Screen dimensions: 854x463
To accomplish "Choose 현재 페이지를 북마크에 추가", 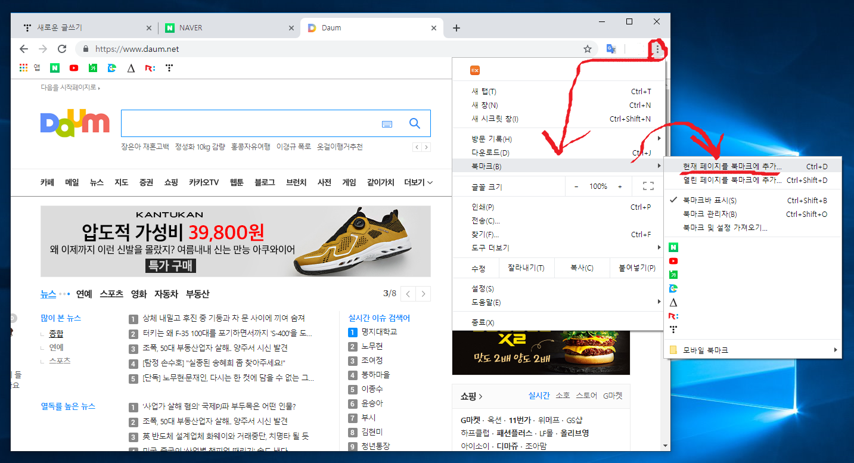I will 753,166.
